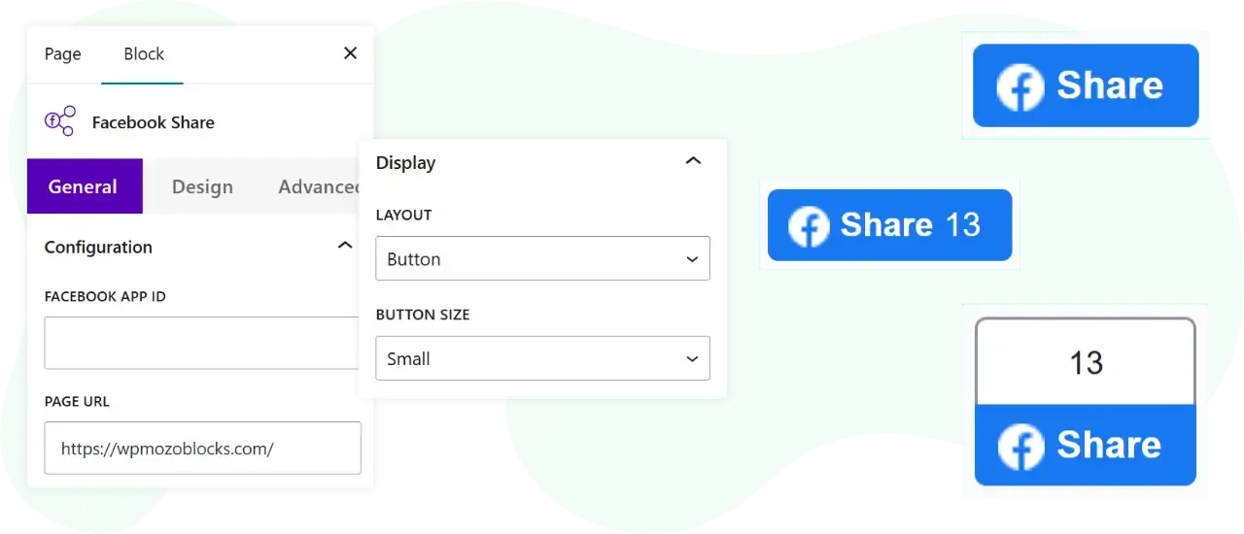Open the Button Size dropdown showing Small
Screen dimensions: 1244x534
coord(542,358)
